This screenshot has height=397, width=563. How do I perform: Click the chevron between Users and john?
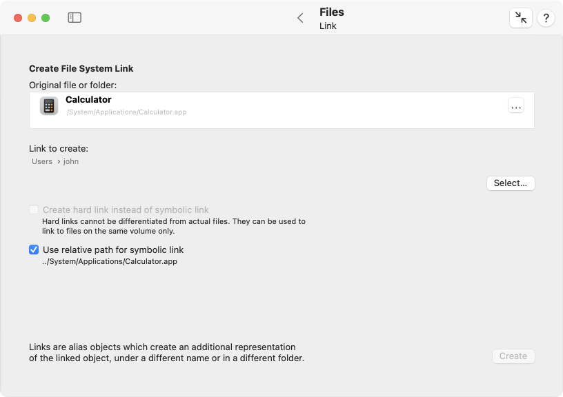point(59,162)
